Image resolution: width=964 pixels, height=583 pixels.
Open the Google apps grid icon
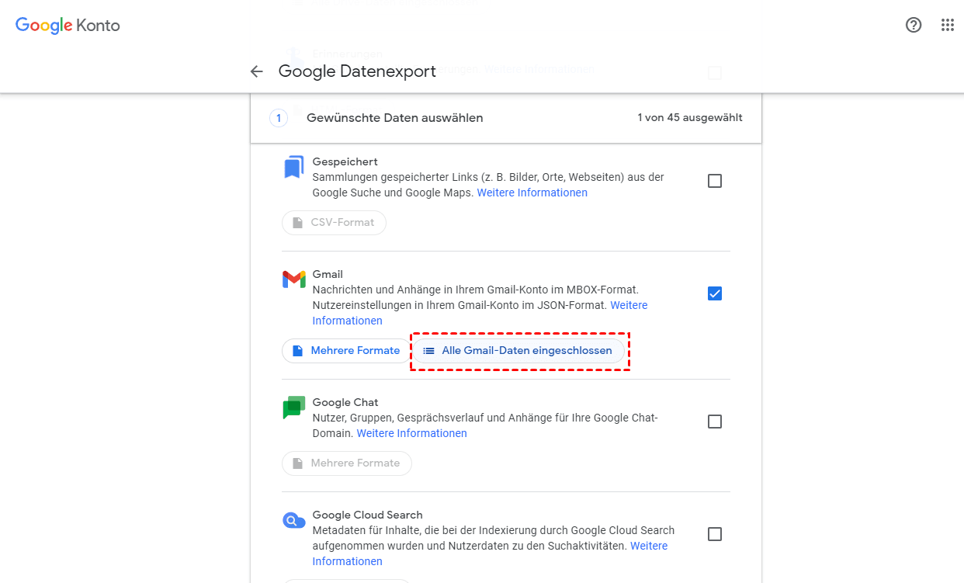coord(948,25)
